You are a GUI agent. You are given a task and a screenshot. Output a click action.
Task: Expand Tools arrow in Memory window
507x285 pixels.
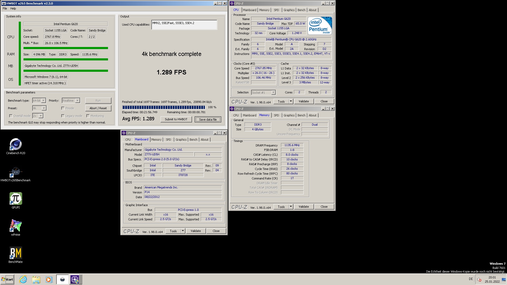291,207
